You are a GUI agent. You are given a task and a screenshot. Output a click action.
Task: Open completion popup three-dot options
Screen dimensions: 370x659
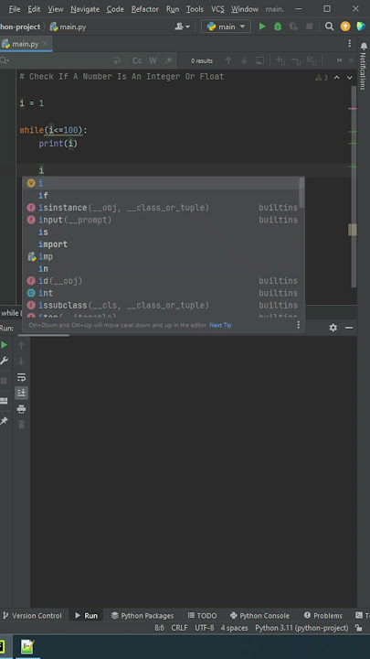click(x=298, y=325)
